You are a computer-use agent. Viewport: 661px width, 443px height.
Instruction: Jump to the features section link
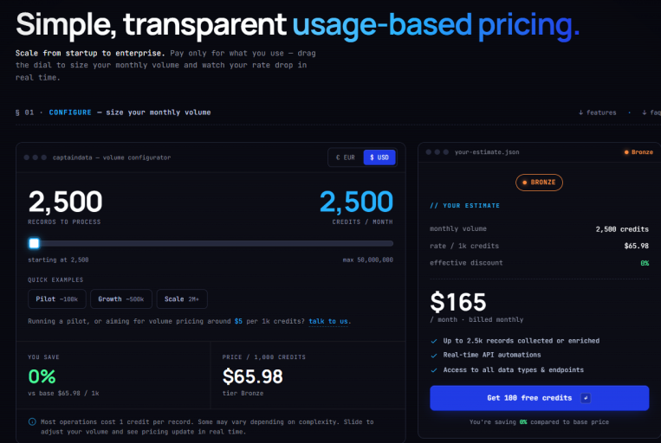pos(598,112)
